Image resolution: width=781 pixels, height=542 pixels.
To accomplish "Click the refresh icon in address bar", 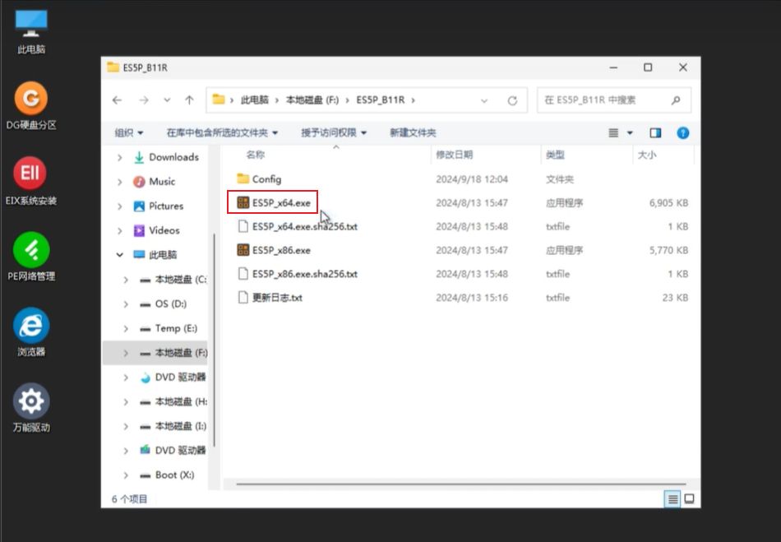I will tap(512, 100).
